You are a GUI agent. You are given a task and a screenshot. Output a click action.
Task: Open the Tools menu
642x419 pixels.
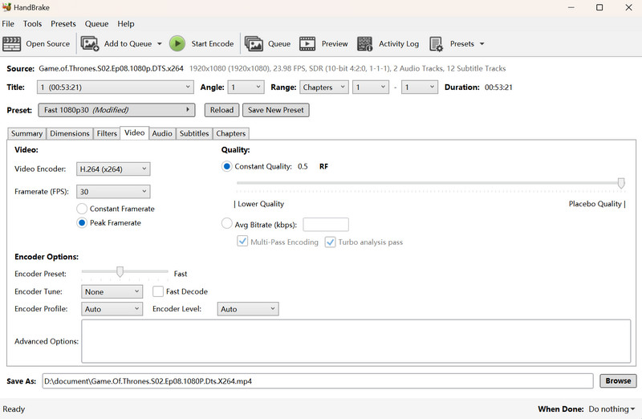[32, 24]
